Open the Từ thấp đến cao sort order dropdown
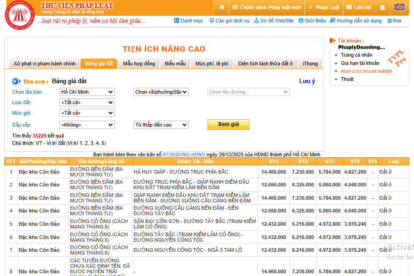Image resolution: width=414 pixels, height=276 pixels. [x=161, y=125]
